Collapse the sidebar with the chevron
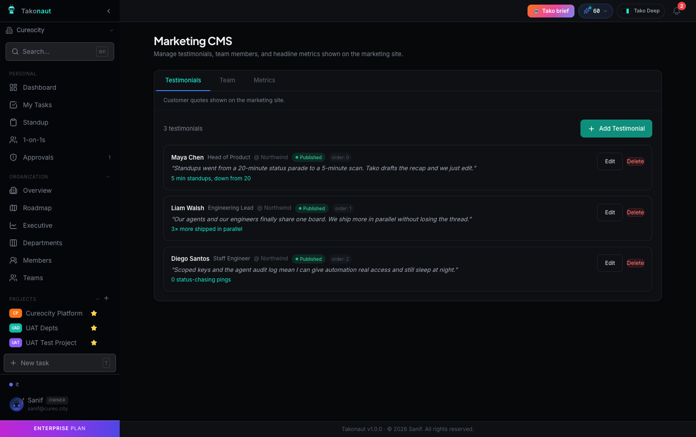This screenshot has height=437, width=696. (109, 11)
